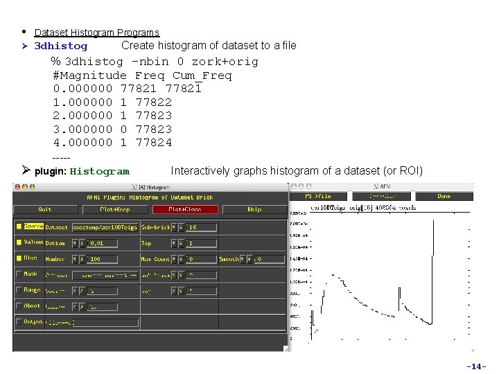This screenshot has height=374, width=499.
Task: Click the Output filename text field
Action: pyautogui.click(x=105, y=323)
